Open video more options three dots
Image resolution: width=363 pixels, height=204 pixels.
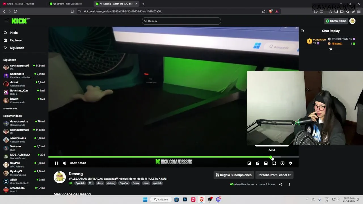click(x=290, y=184)
